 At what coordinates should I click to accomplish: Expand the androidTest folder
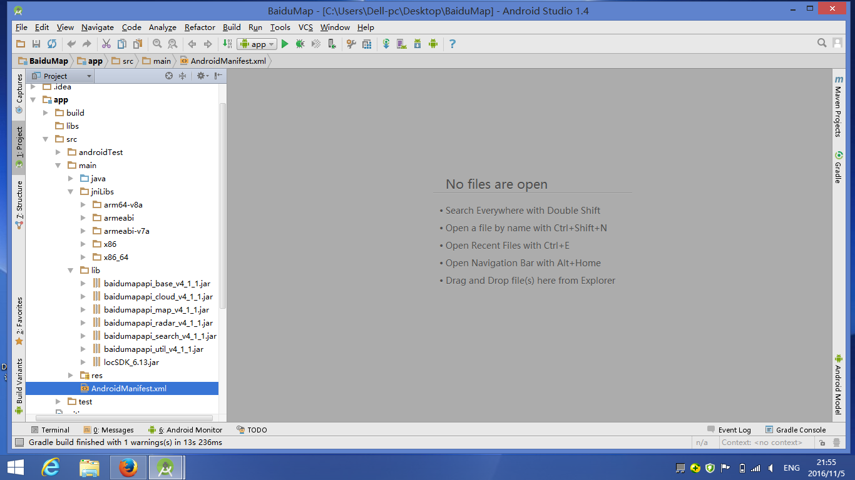[58, 152]
